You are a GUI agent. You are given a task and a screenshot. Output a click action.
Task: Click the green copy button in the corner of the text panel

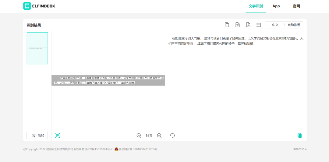pos(300,136)
